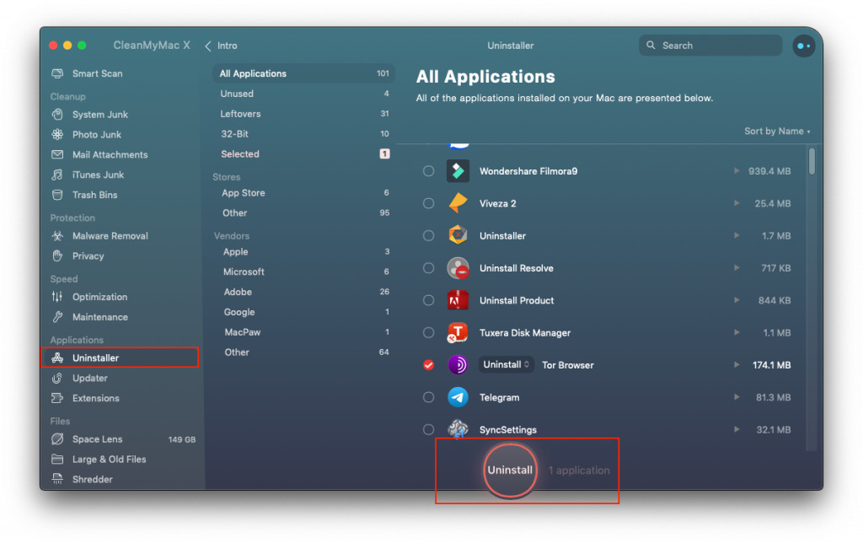Go back to Intro

click(222, 46)
